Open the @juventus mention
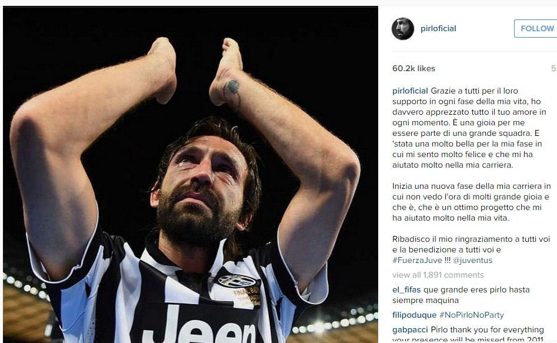557x343 pixels. tap(472, 260)
